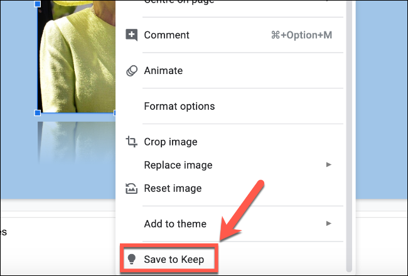The width and height of the screenshot is (408, 276).
Task: Select the Crop image tool icon
Action: 132,142
